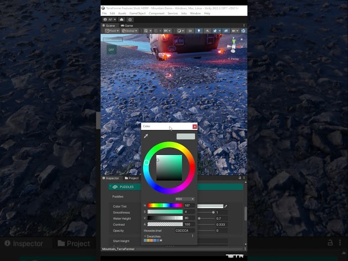This screenshot has width=348, height=261.
Task: Open the shading draw mode dropdown
Action: (181, 31)
